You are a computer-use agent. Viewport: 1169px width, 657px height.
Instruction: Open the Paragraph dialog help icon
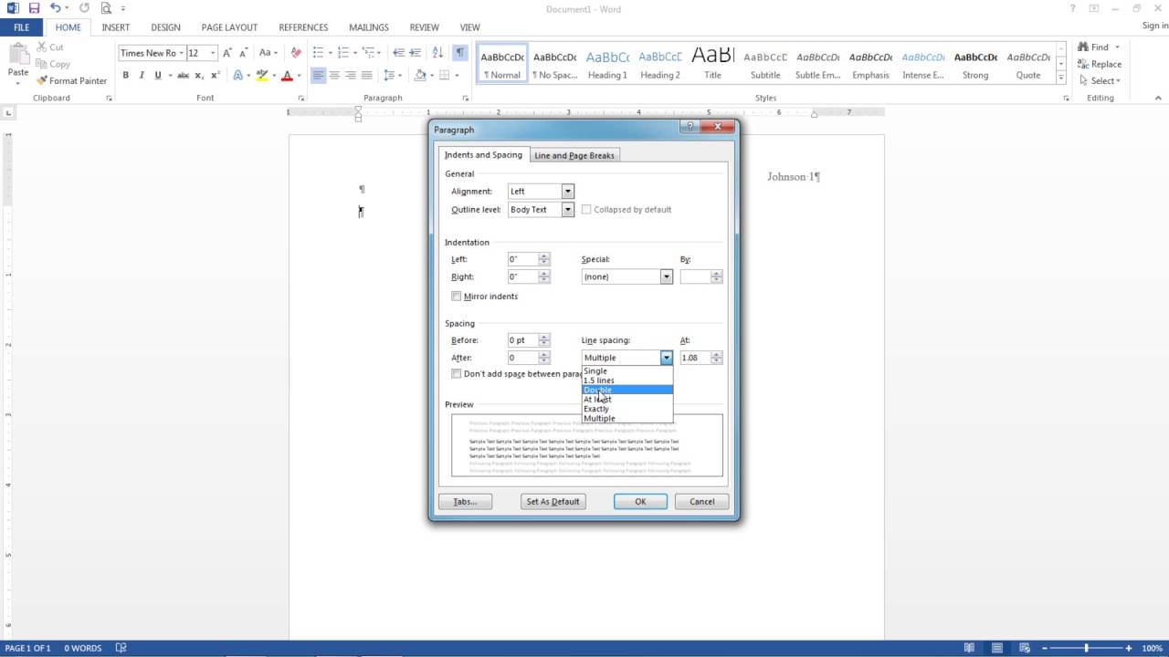pyautogui.click(x=690, y=128)
